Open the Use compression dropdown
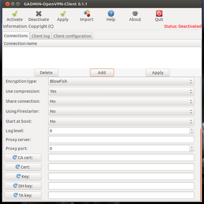The width and height of the screenshot is (204, 204). [121, 91]
